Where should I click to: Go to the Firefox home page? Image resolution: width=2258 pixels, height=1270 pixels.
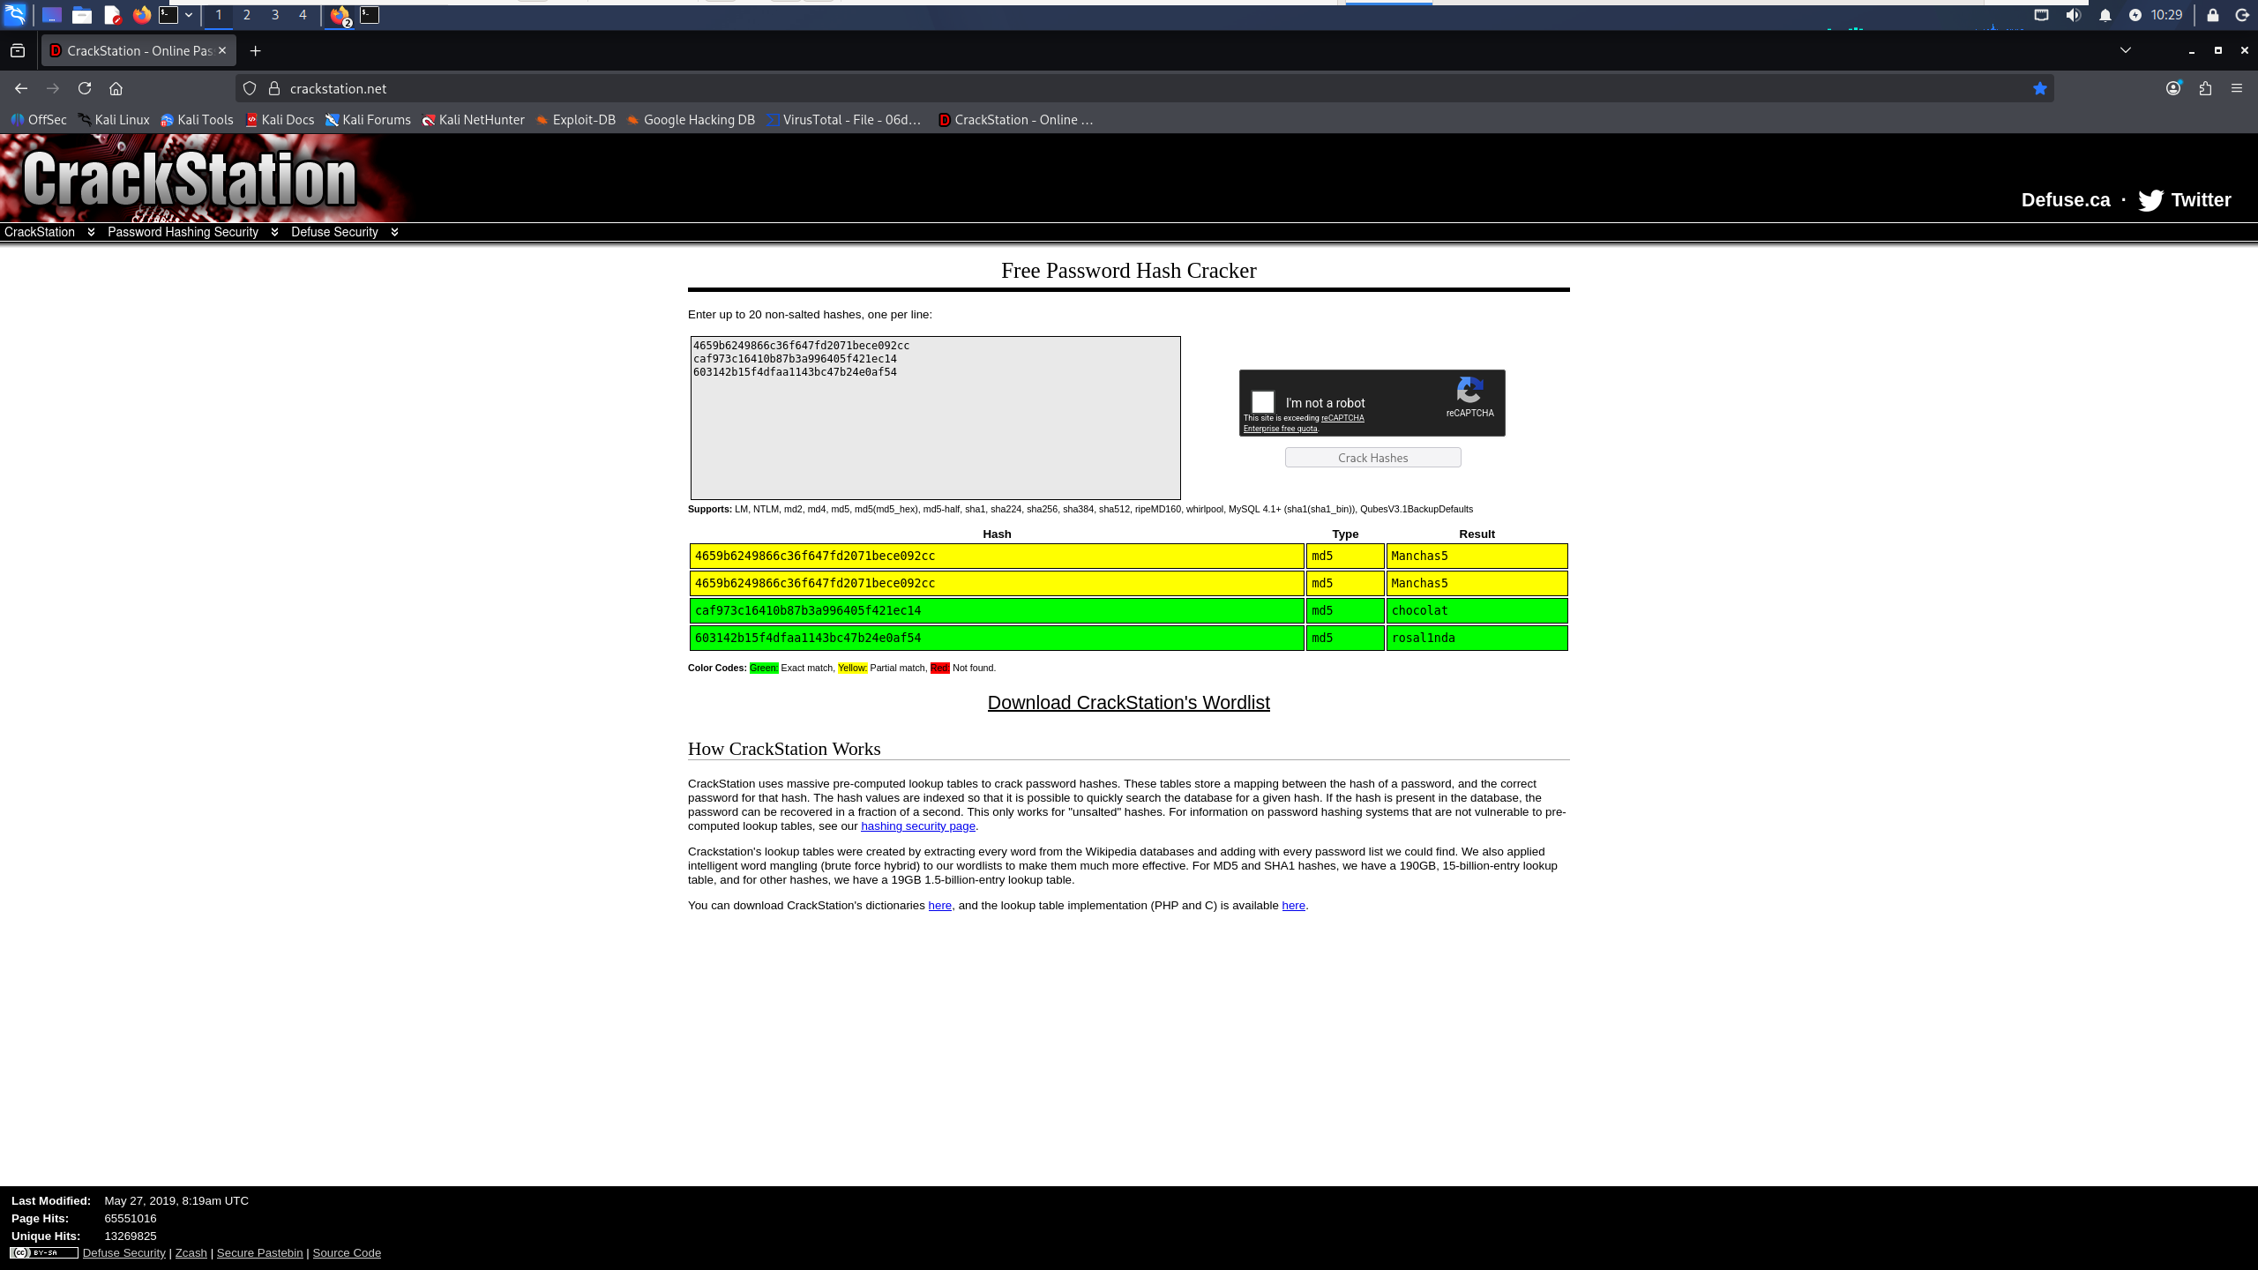pyautogui.click(x=116, y=88)
